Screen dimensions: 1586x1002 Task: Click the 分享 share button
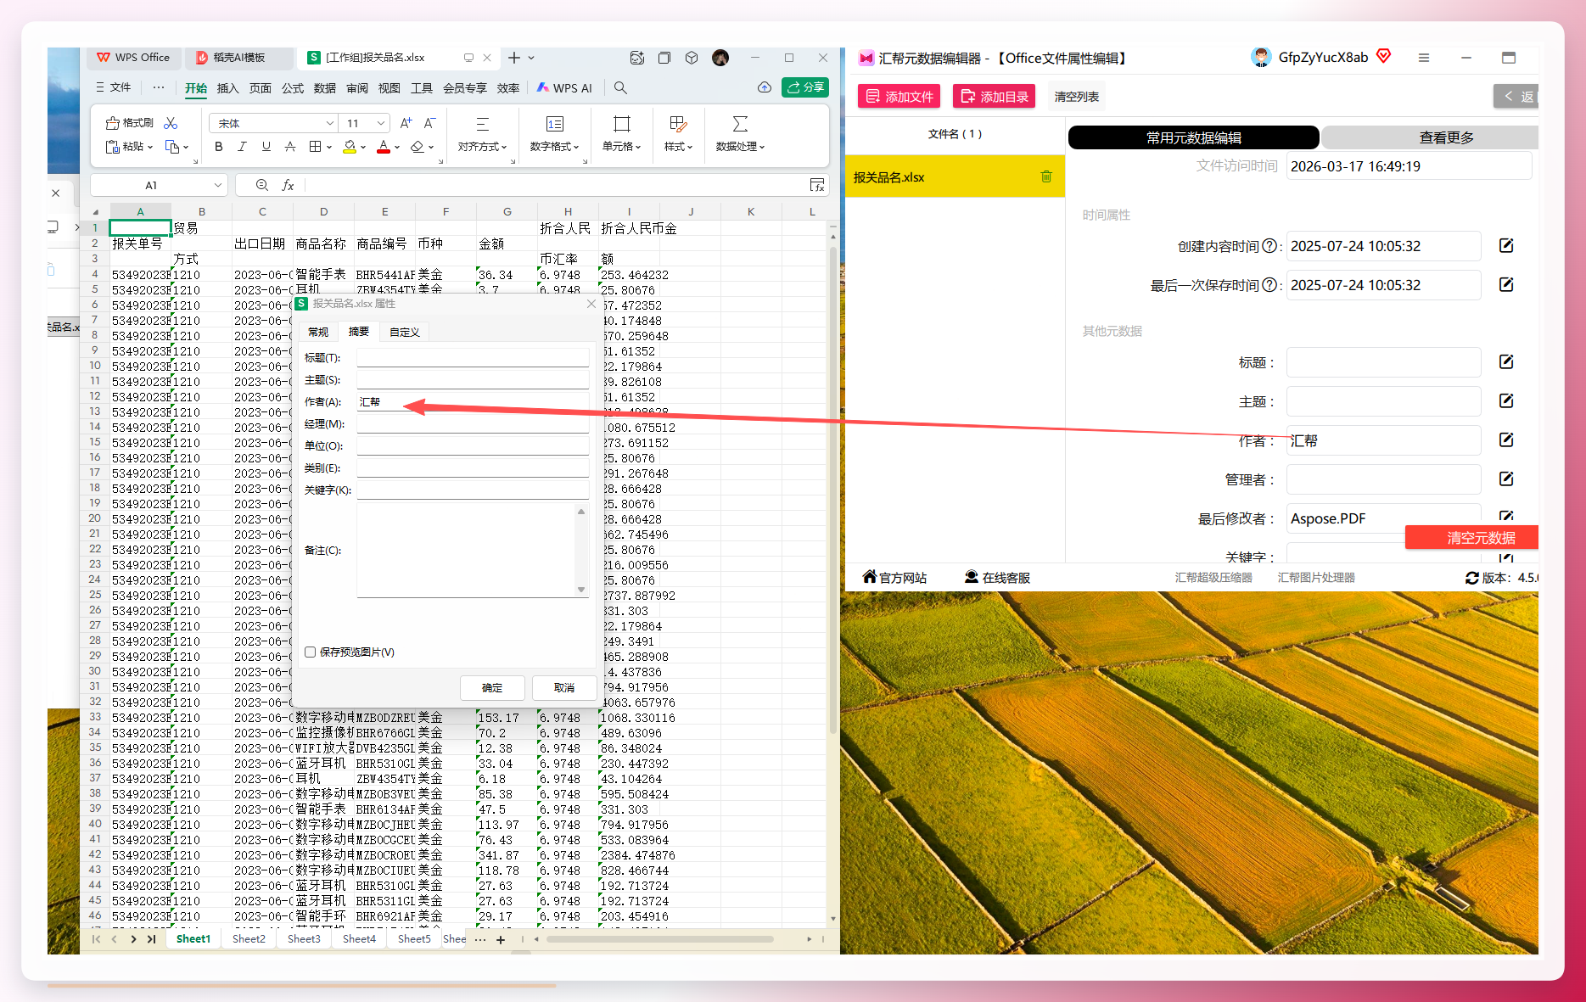(x=805, y=87)
